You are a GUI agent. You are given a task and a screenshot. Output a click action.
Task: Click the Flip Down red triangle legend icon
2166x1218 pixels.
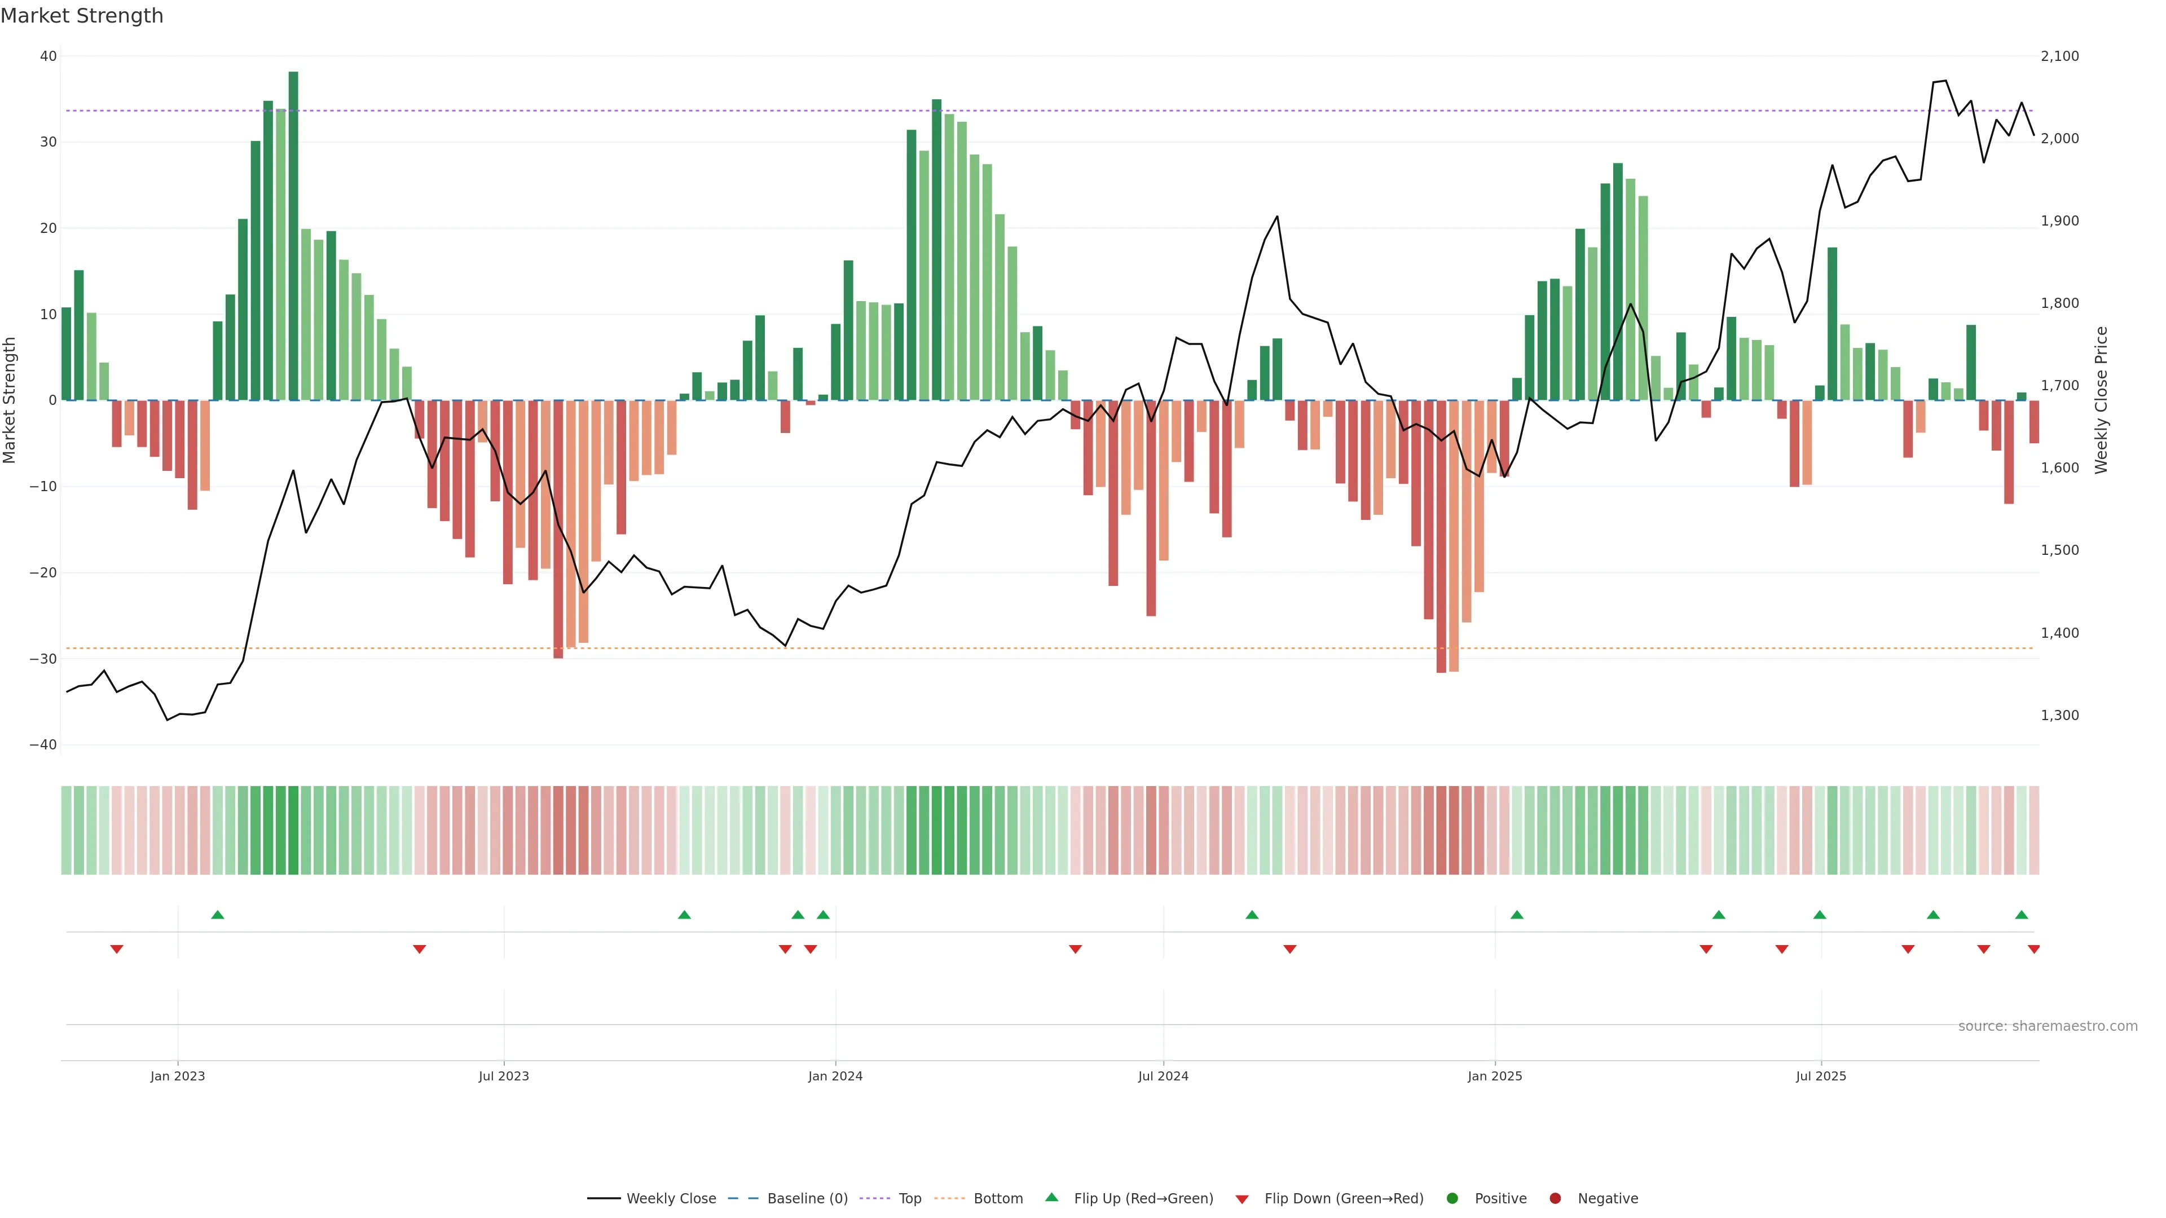[x=1242, y=1199]
